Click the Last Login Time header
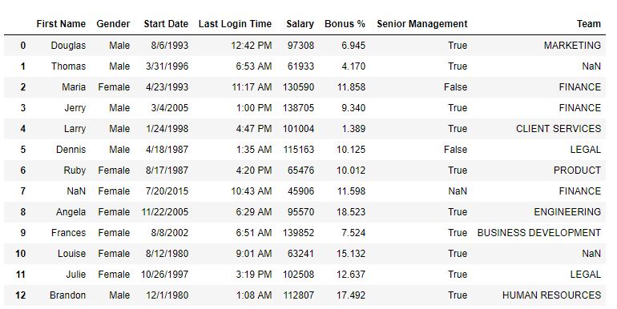617x309 pixels. [235, 24]
